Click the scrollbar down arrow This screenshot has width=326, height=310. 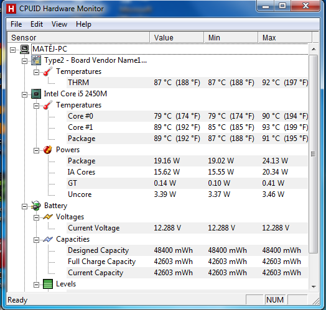[314, 287]
